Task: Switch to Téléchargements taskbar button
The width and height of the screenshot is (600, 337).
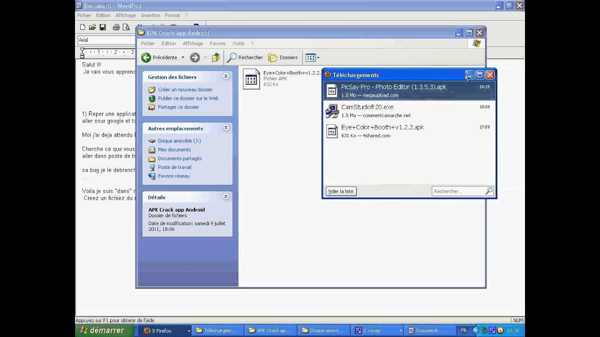Action: click(x=219, y=330)
